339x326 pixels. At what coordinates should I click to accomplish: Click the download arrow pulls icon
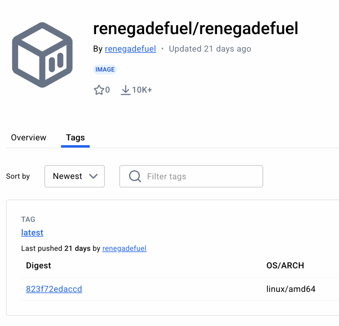[x=125, y=90]
